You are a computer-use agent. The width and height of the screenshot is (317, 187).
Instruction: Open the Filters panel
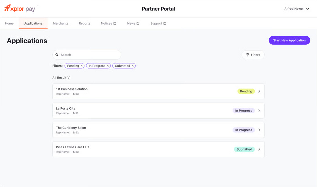coord(253,55)
